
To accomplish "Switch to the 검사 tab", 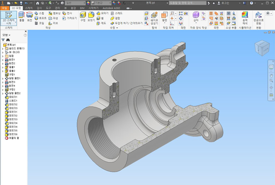I will point(39,8).
